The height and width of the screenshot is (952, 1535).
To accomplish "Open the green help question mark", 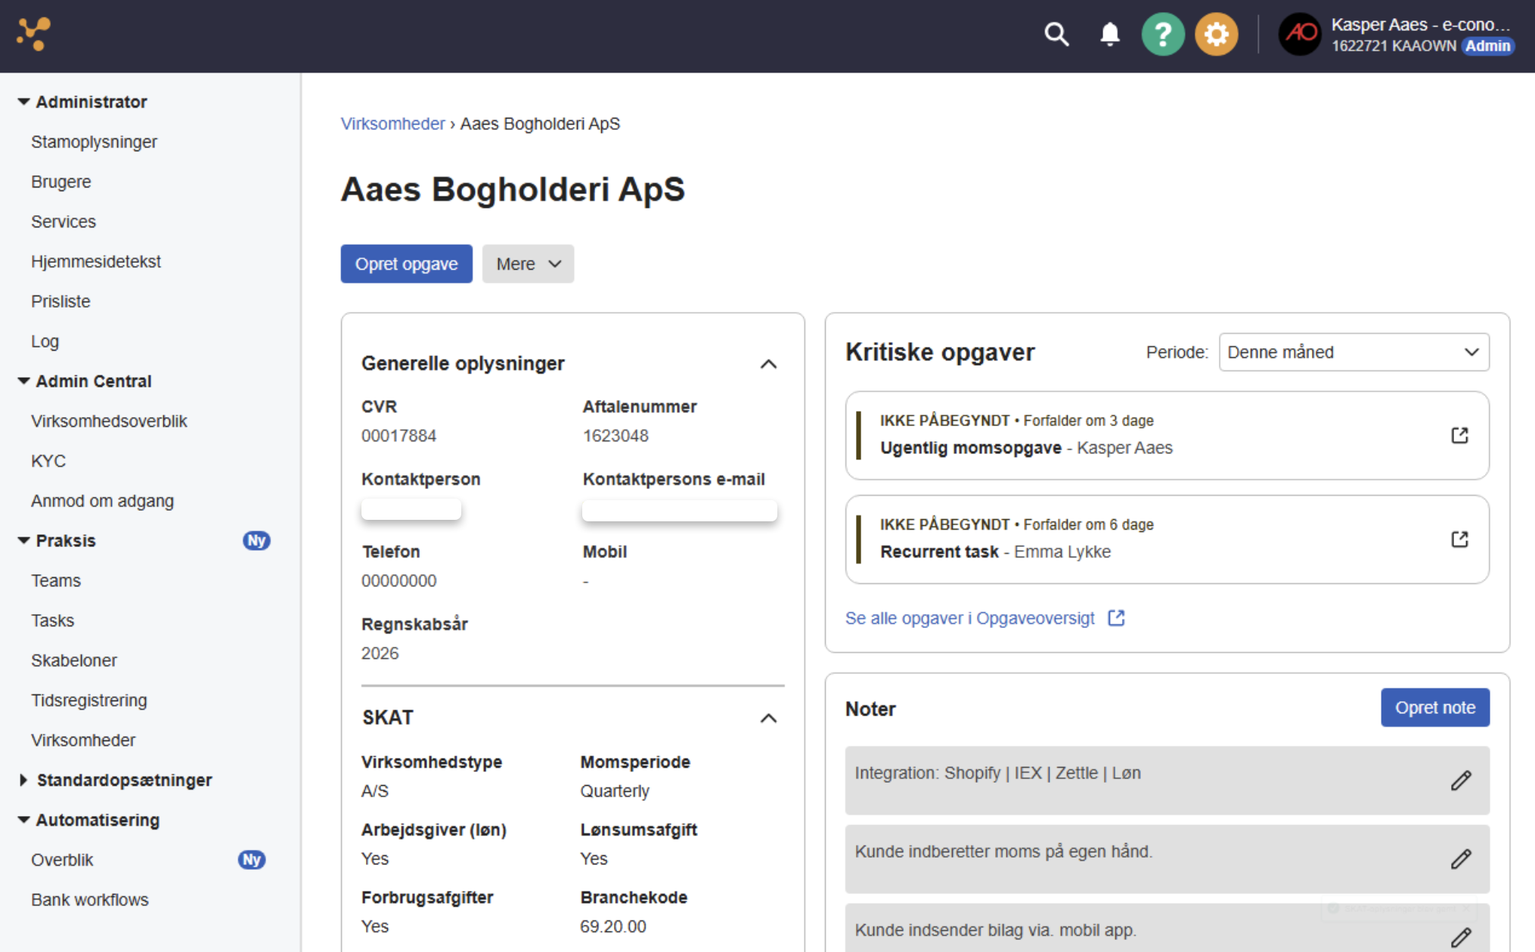I will click(1162, 34).
